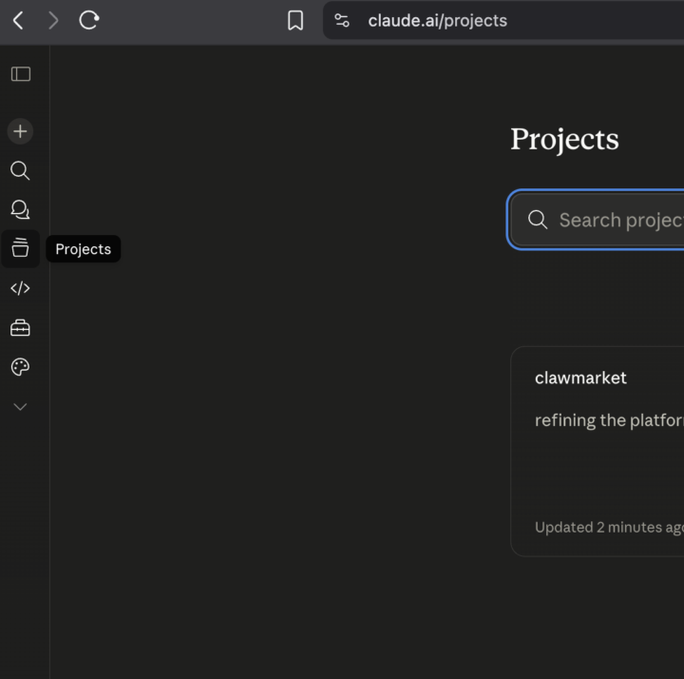Go back with the browser back arrow
This screenshot has width=684, height=679.
pyautogui.click(x=18, y=21)
